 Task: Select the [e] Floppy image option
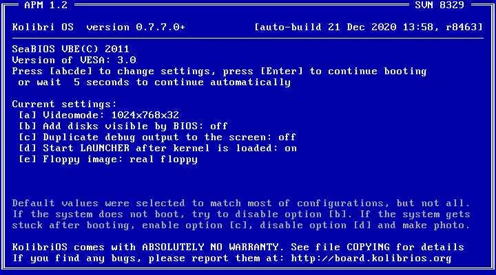coord(108,159)
